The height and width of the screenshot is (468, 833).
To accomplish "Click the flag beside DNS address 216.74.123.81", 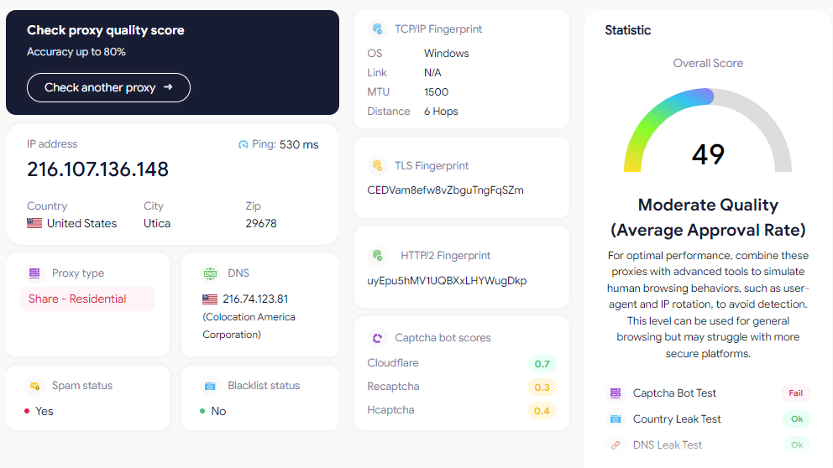I will pos(210,299).
